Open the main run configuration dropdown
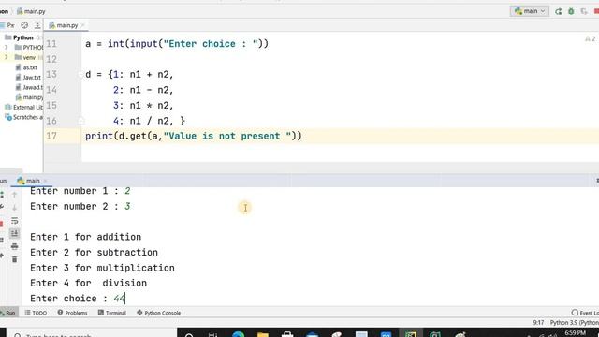 530,11
